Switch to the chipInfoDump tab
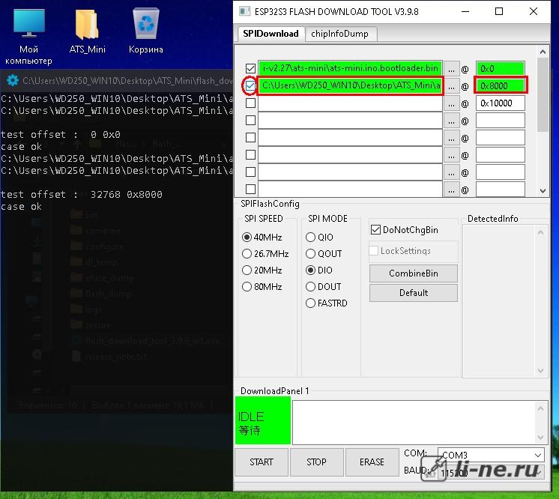The height and width of the screenshot is (499, 559). [339, 34]
